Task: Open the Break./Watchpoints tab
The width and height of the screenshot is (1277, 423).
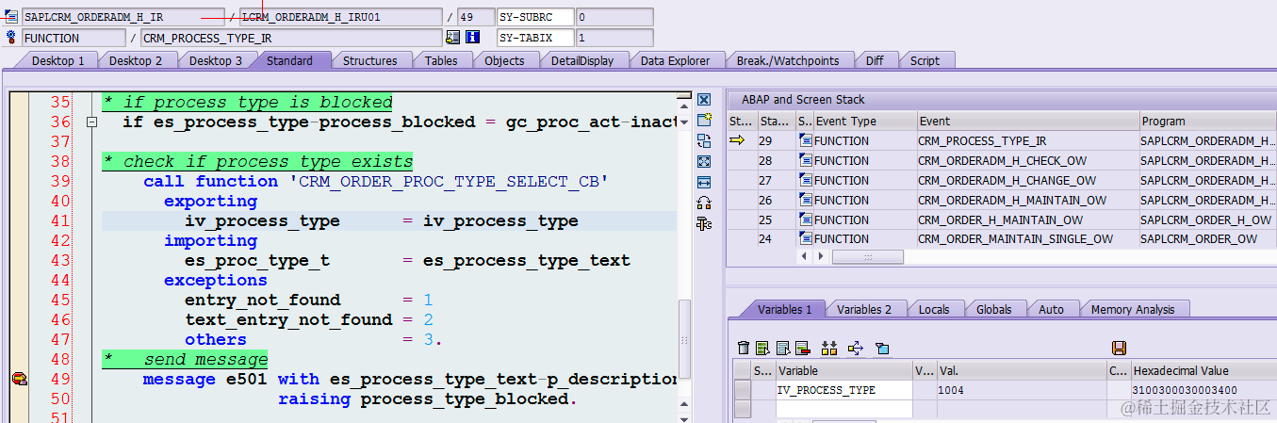Action: pos(788,60)
